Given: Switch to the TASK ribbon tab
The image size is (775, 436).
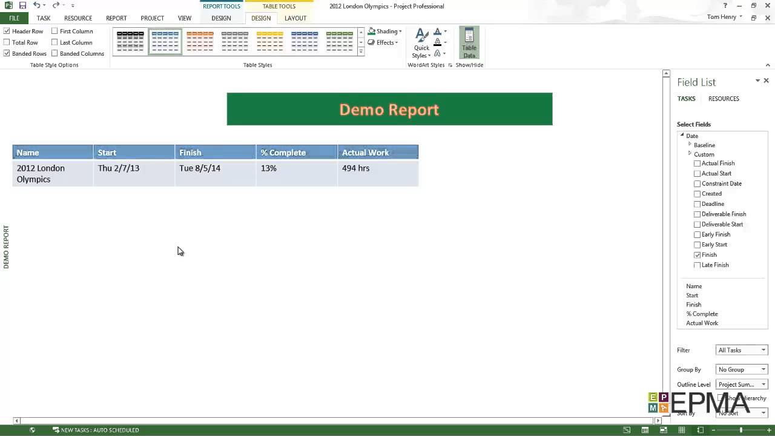Looking at the screenshot, I should pyautogui.click(x=44, y=18).
